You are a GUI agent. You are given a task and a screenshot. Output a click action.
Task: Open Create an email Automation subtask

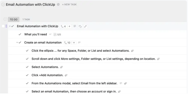pos(43,43)
